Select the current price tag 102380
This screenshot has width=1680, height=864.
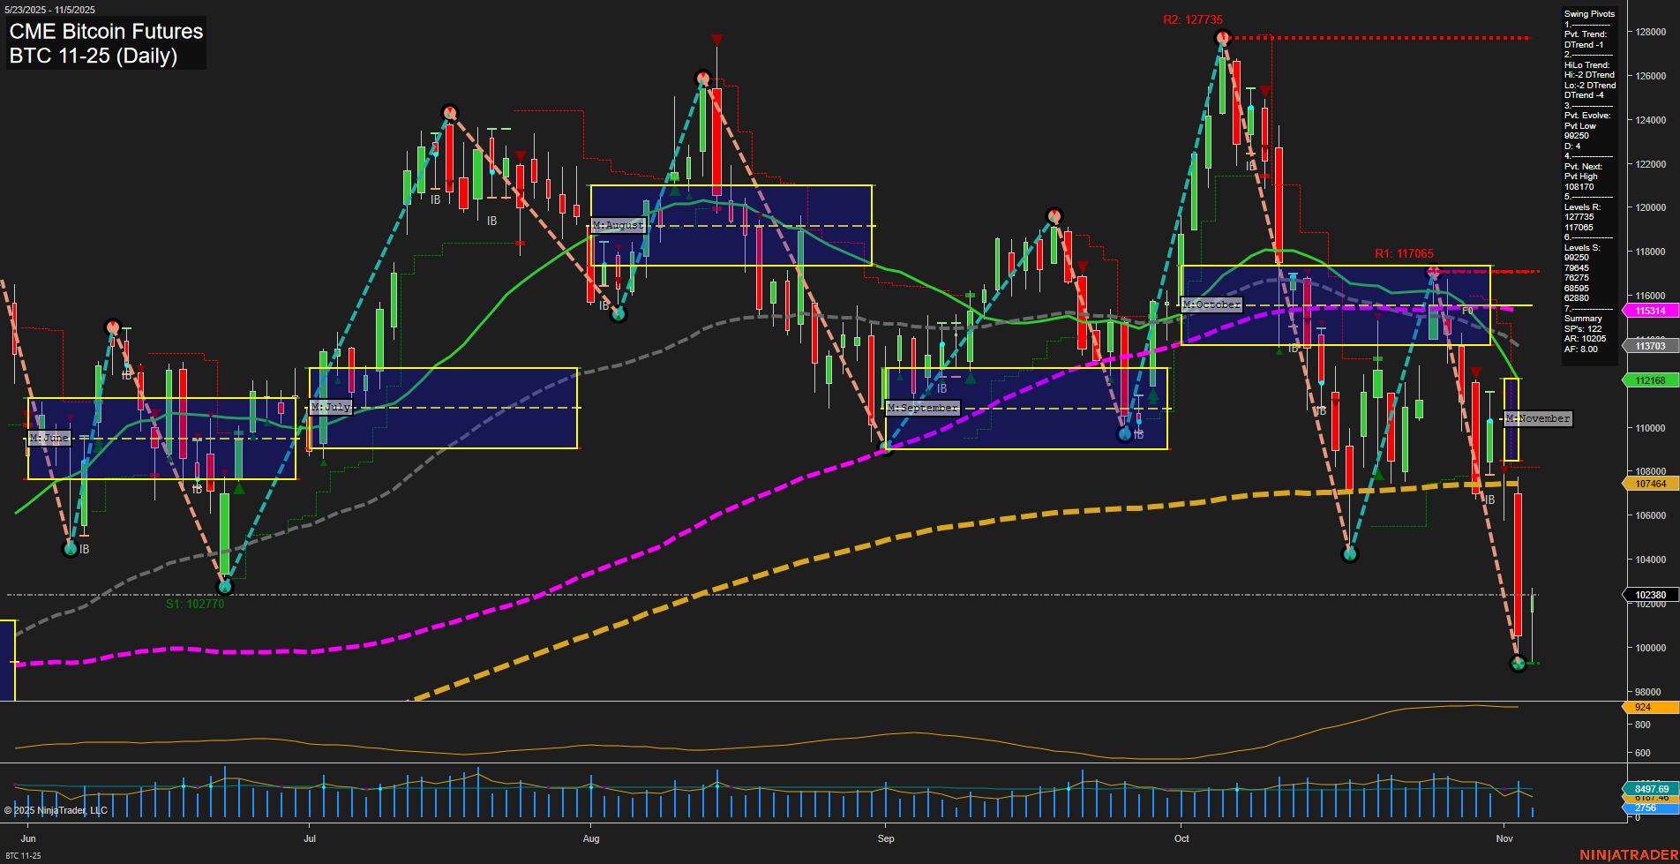coord(1649,595)
